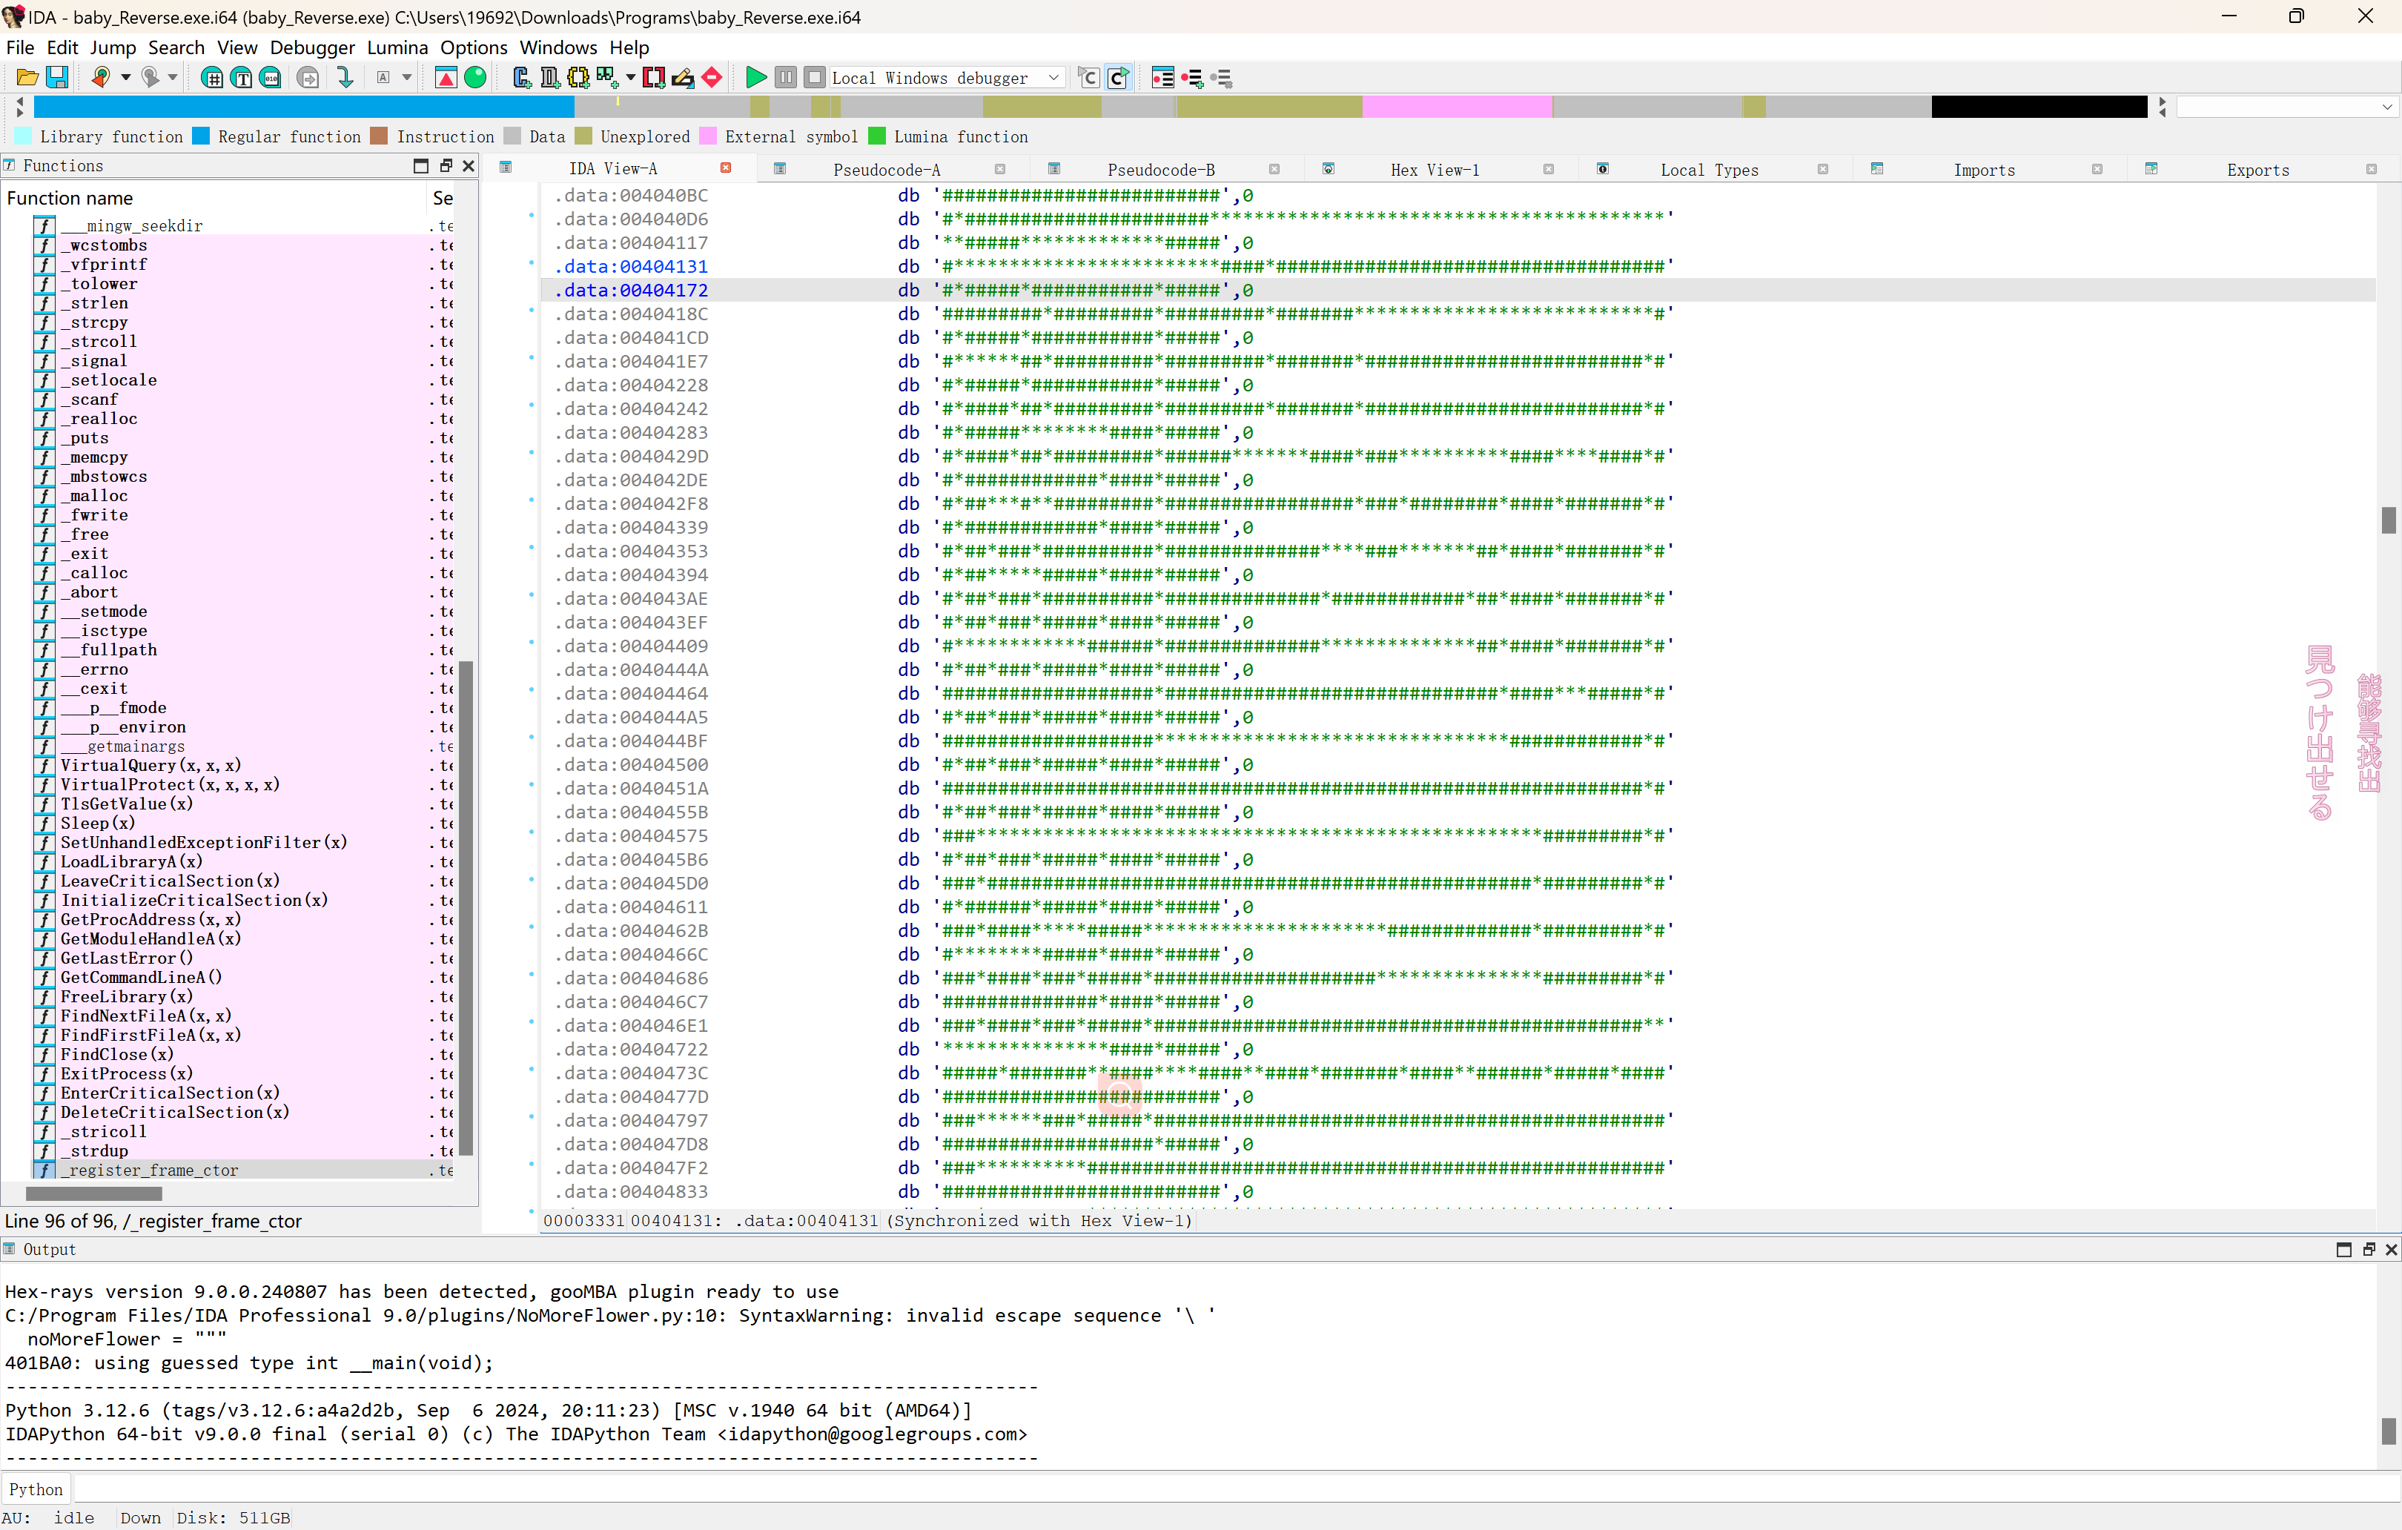Switch to the Pseudocode-B tab

[x=1160, y=170]
